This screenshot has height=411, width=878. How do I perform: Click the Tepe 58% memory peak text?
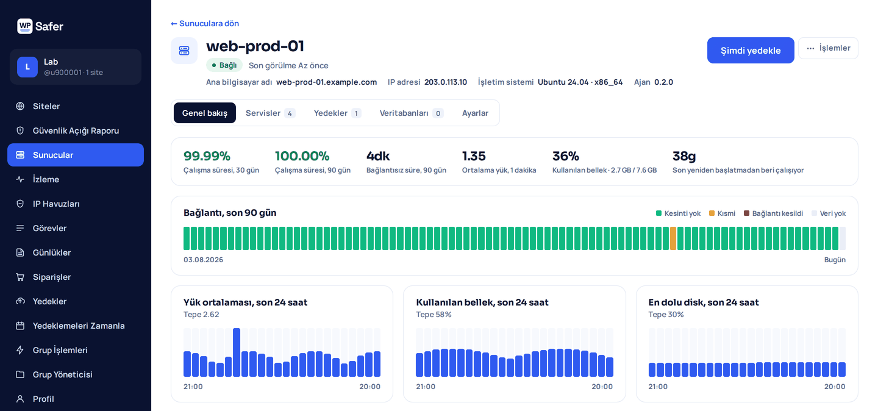point(434,315)
